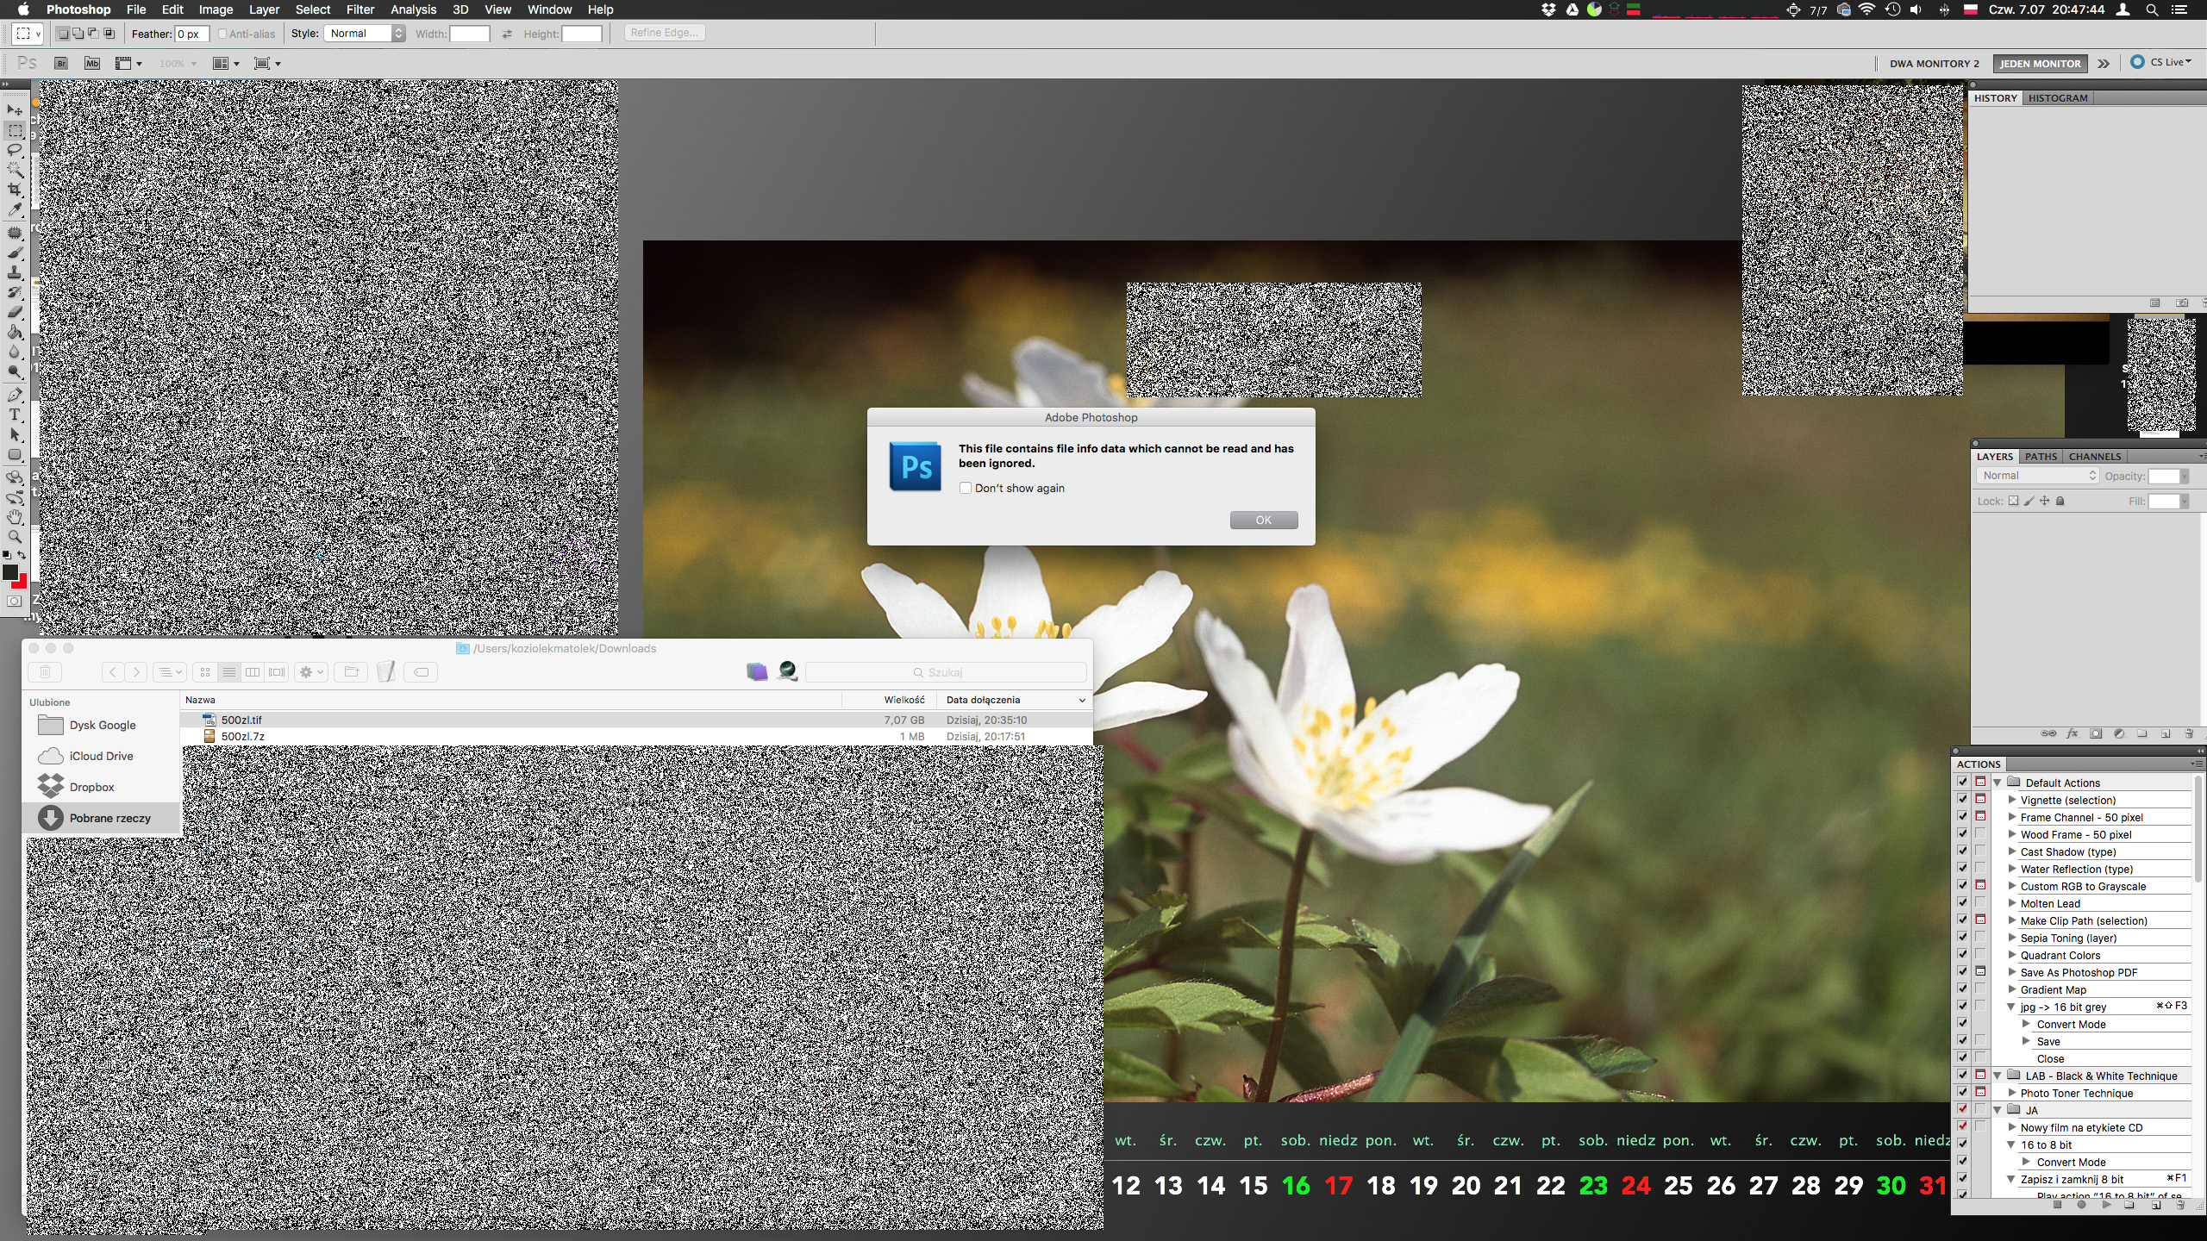Check the Don't show again box
The image size is (2207, 1241).
[x=966, y=488]
